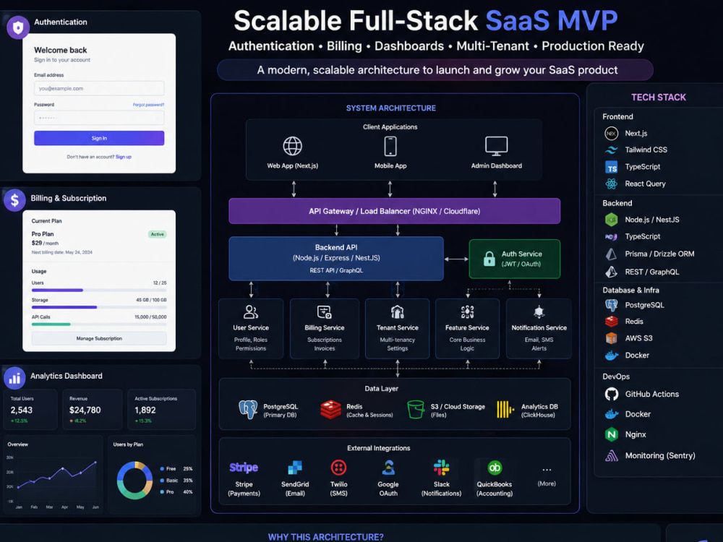Click the Slack logo icon
The height and width of the screenshot is (542, 723).
tap(441, 468)
